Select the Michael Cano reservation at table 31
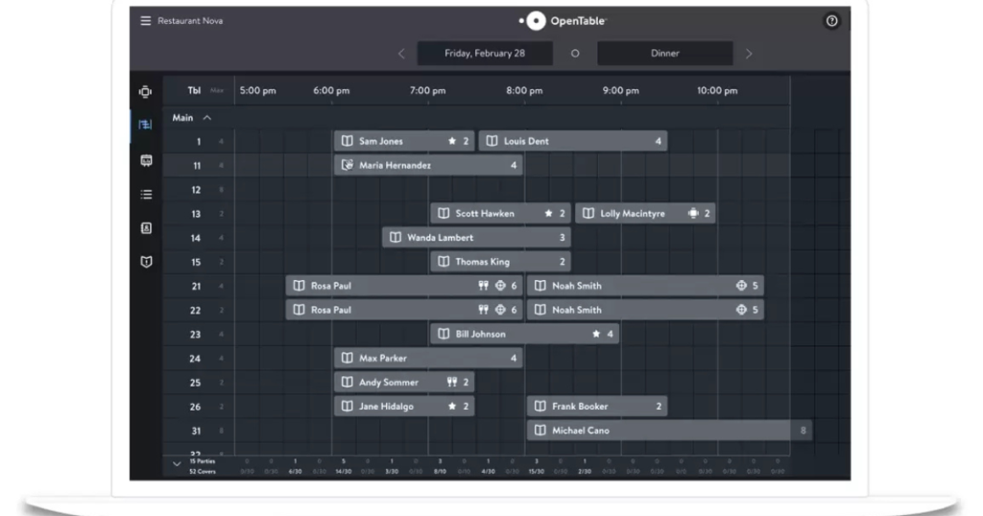 [669, 431]
